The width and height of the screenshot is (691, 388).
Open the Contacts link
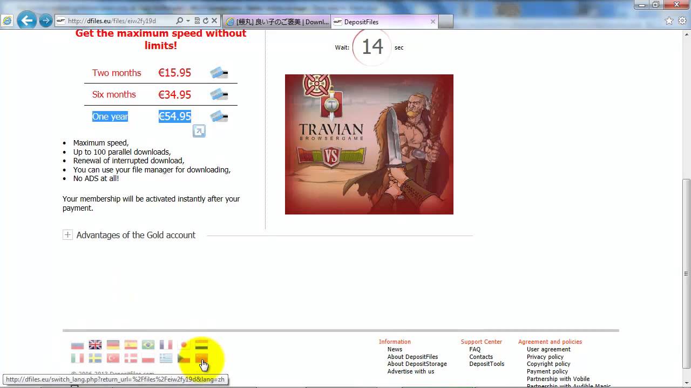tap(481, 357)
